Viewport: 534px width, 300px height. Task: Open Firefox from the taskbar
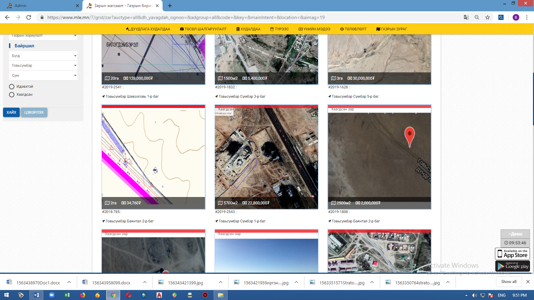82,295
